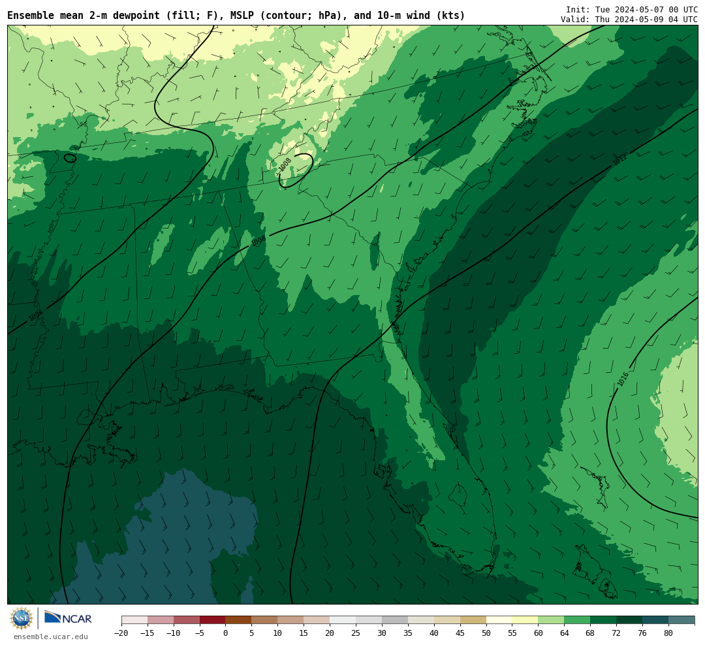Pick the 72 to 76 dark green swatch

coord(630,620)
